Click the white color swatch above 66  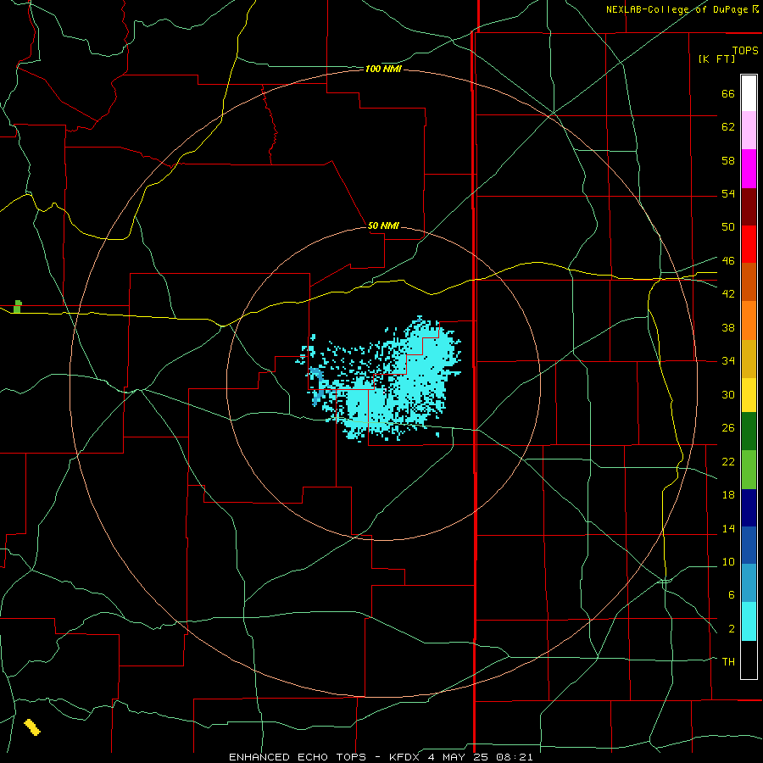tap(749, 93)
